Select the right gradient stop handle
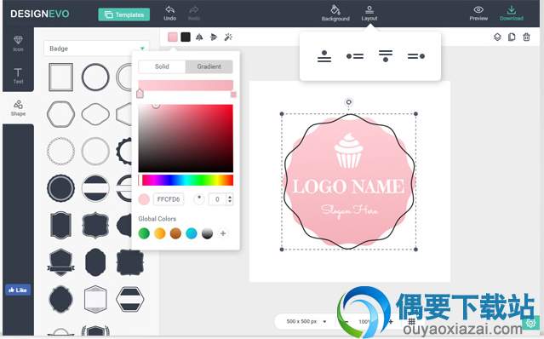 pyautogui.click(x=233, y=94)
